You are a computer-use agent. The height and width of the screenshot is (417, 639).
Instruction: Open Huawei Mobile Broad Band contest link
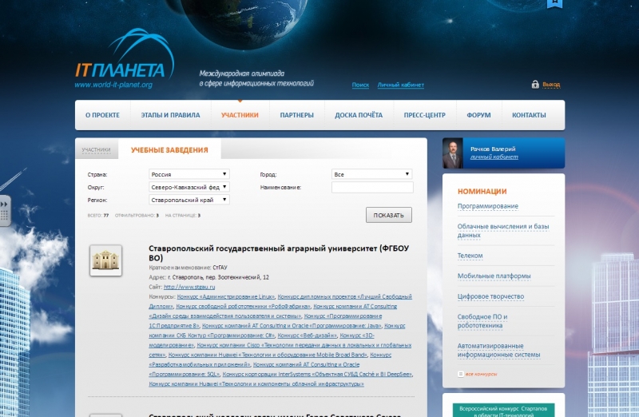(x=268, y=355)
